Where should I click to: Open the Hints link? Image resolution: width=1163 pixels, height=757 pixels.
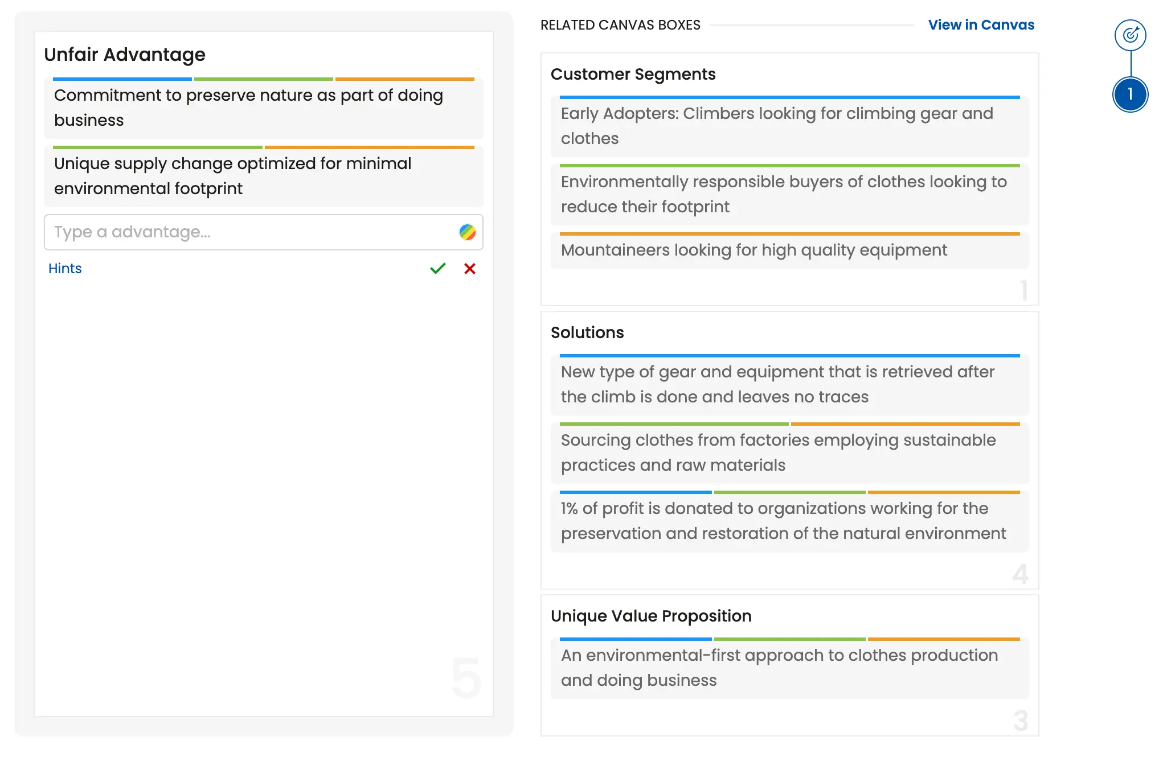point(65,269)
